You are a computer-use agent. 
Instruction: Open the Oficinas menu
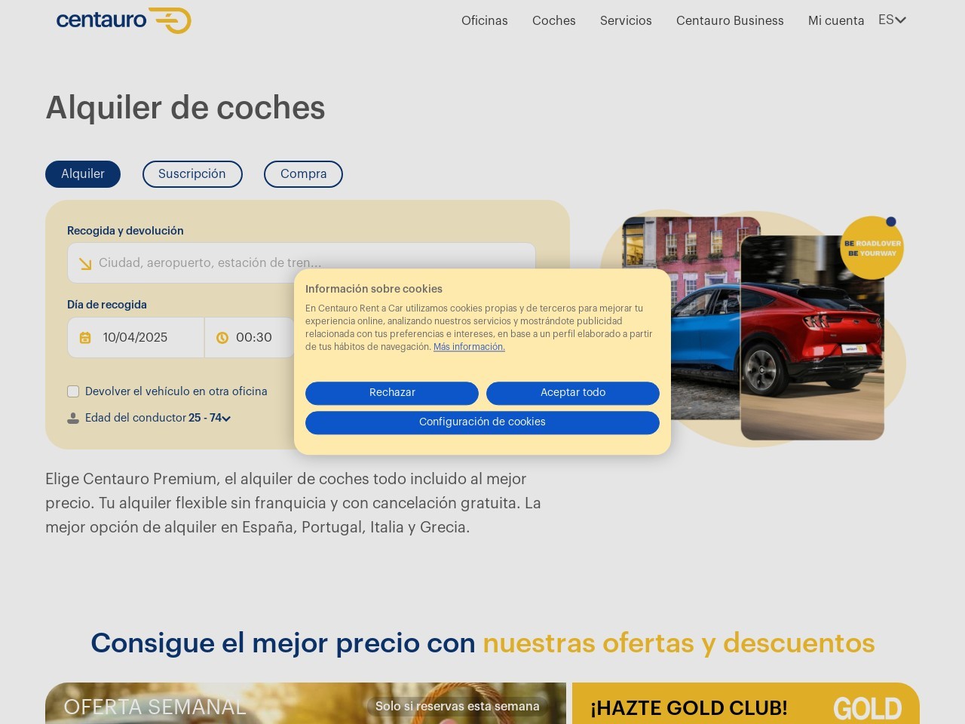(485, 21)
